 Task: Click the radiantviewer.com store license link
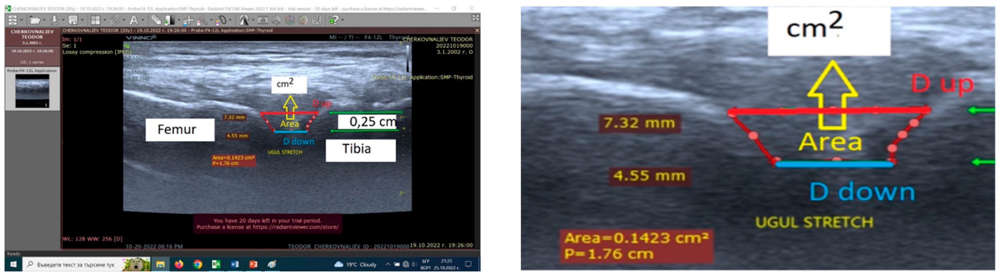pyautogui.click(x=295, y=227)
